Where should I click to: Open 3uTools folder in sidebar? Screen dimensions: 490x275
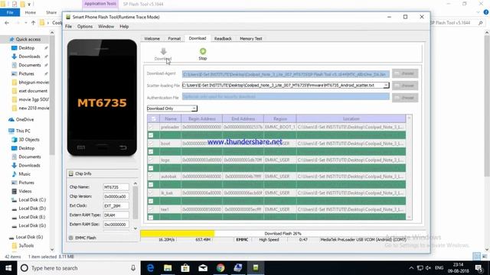point(26,246)
